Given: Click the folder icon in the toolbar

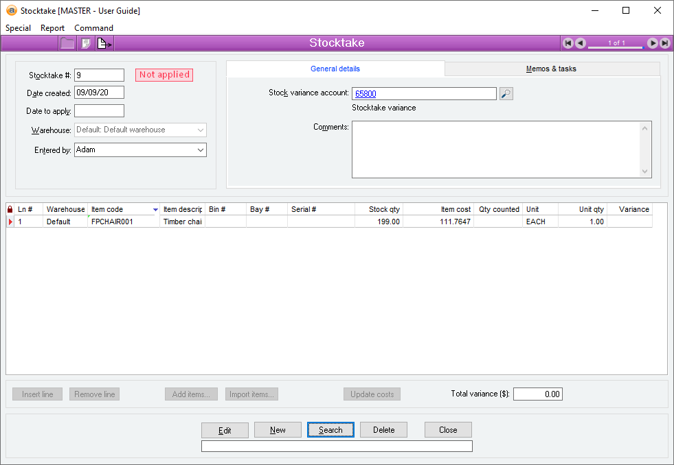Looking at the screenshot, I should (67, 43).
